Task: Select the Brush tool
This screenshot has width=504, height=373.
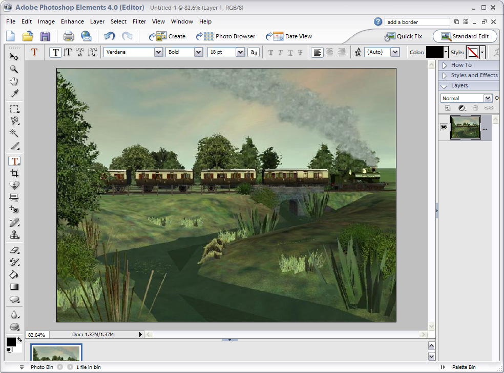Action: point(14,262)
